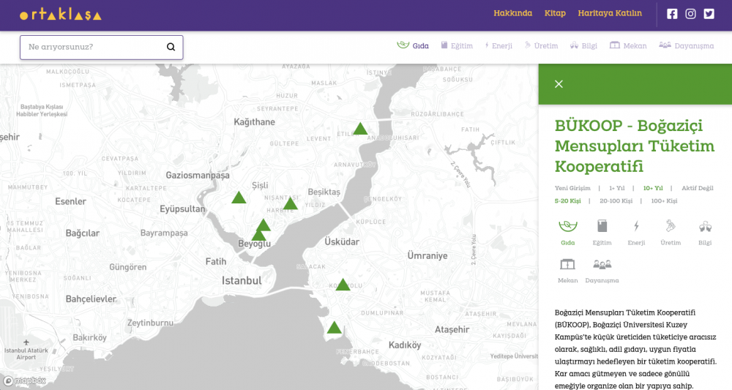
Task: Click the Ümraniye map label
Action: [x=427, y=255]
